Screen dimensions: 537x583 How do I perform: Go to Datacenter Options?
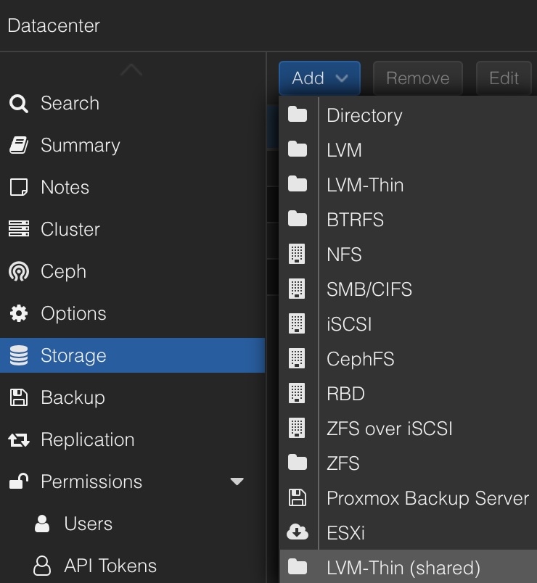(x=133, y=313)
